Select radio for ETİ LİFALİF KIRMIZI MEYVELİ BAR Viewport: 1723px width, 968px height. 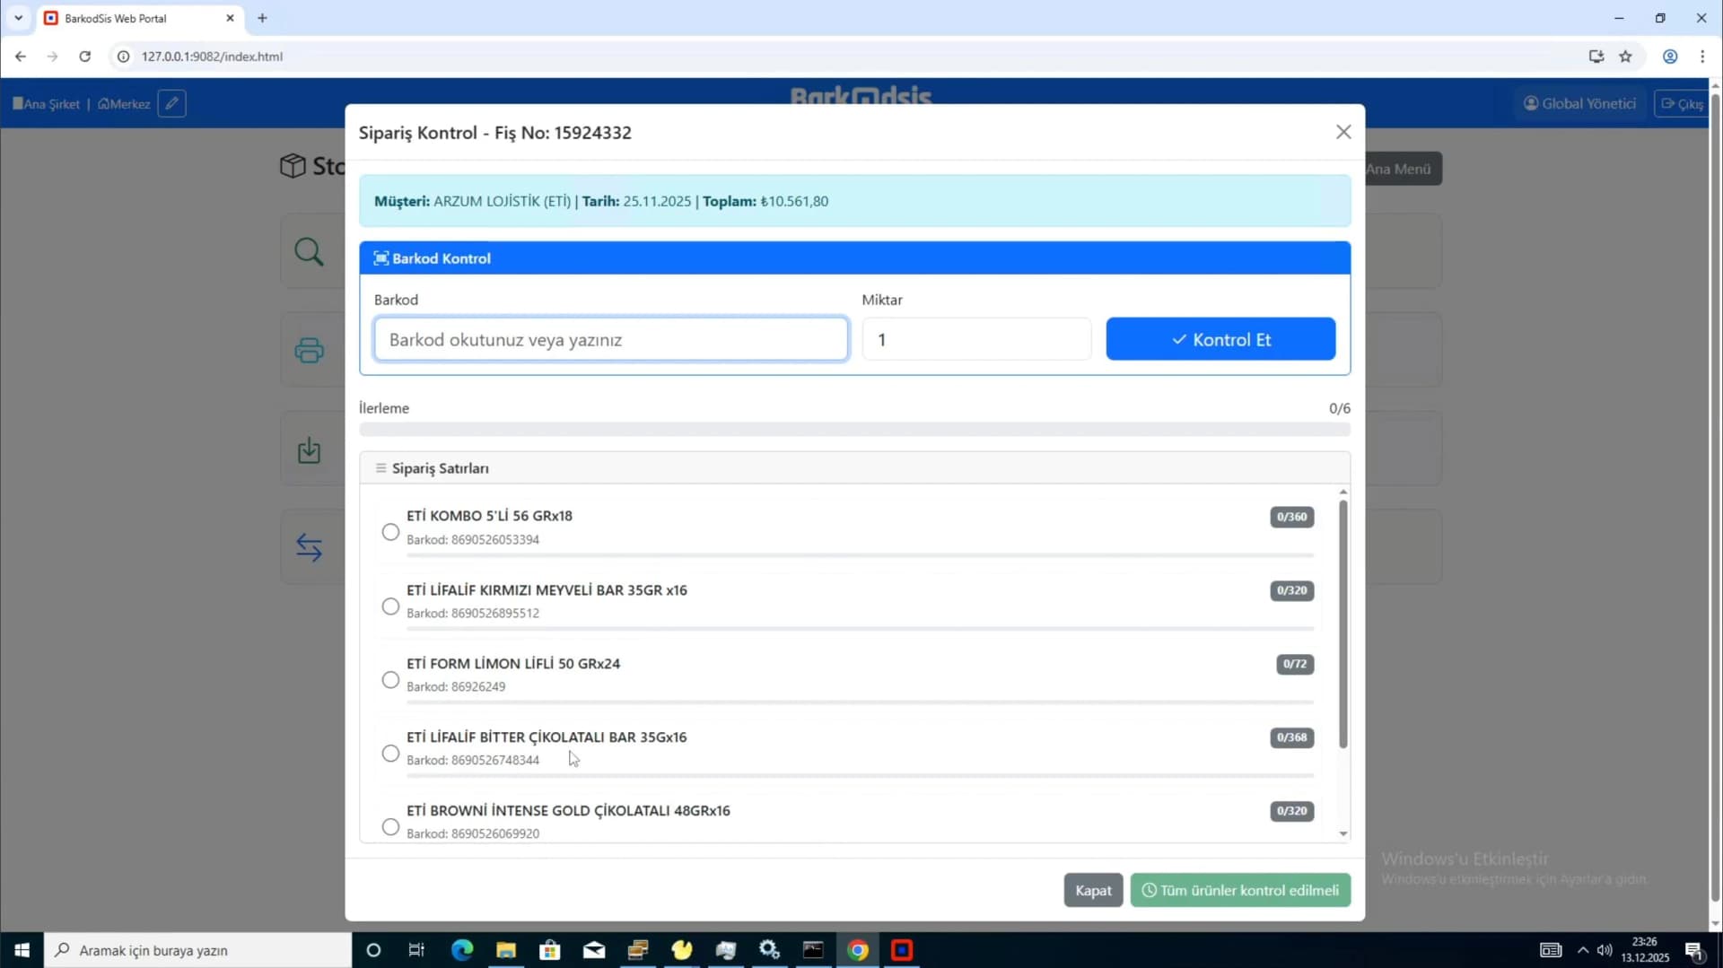390,606
